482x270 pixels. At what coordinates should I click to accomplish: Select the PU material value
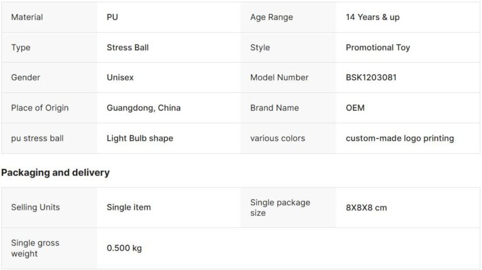112,17
